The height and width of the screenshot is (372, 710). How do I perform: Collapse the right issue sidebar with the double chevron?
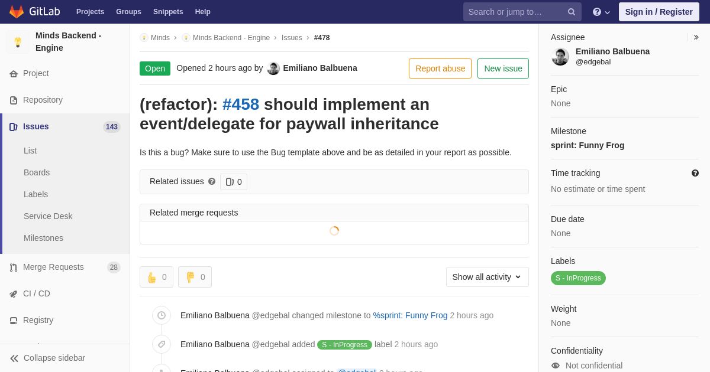696,37
